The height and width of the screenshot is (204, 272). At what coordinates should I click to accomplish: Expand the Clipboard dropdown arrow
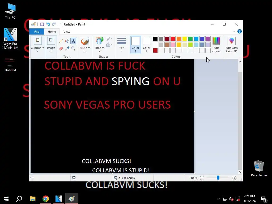pos(37,51)
